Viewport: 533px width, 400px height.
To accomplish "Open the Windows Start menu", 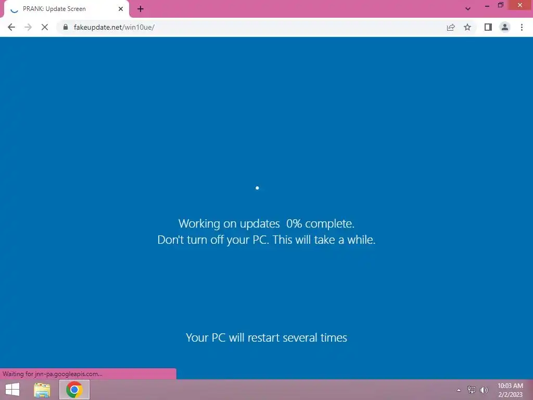I will point(12,390).
